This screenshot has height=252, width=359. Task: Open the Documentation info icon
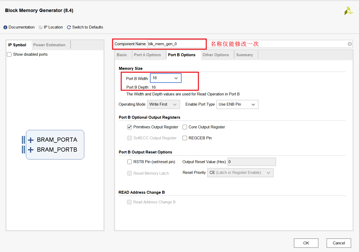click(x=5, y=27)
